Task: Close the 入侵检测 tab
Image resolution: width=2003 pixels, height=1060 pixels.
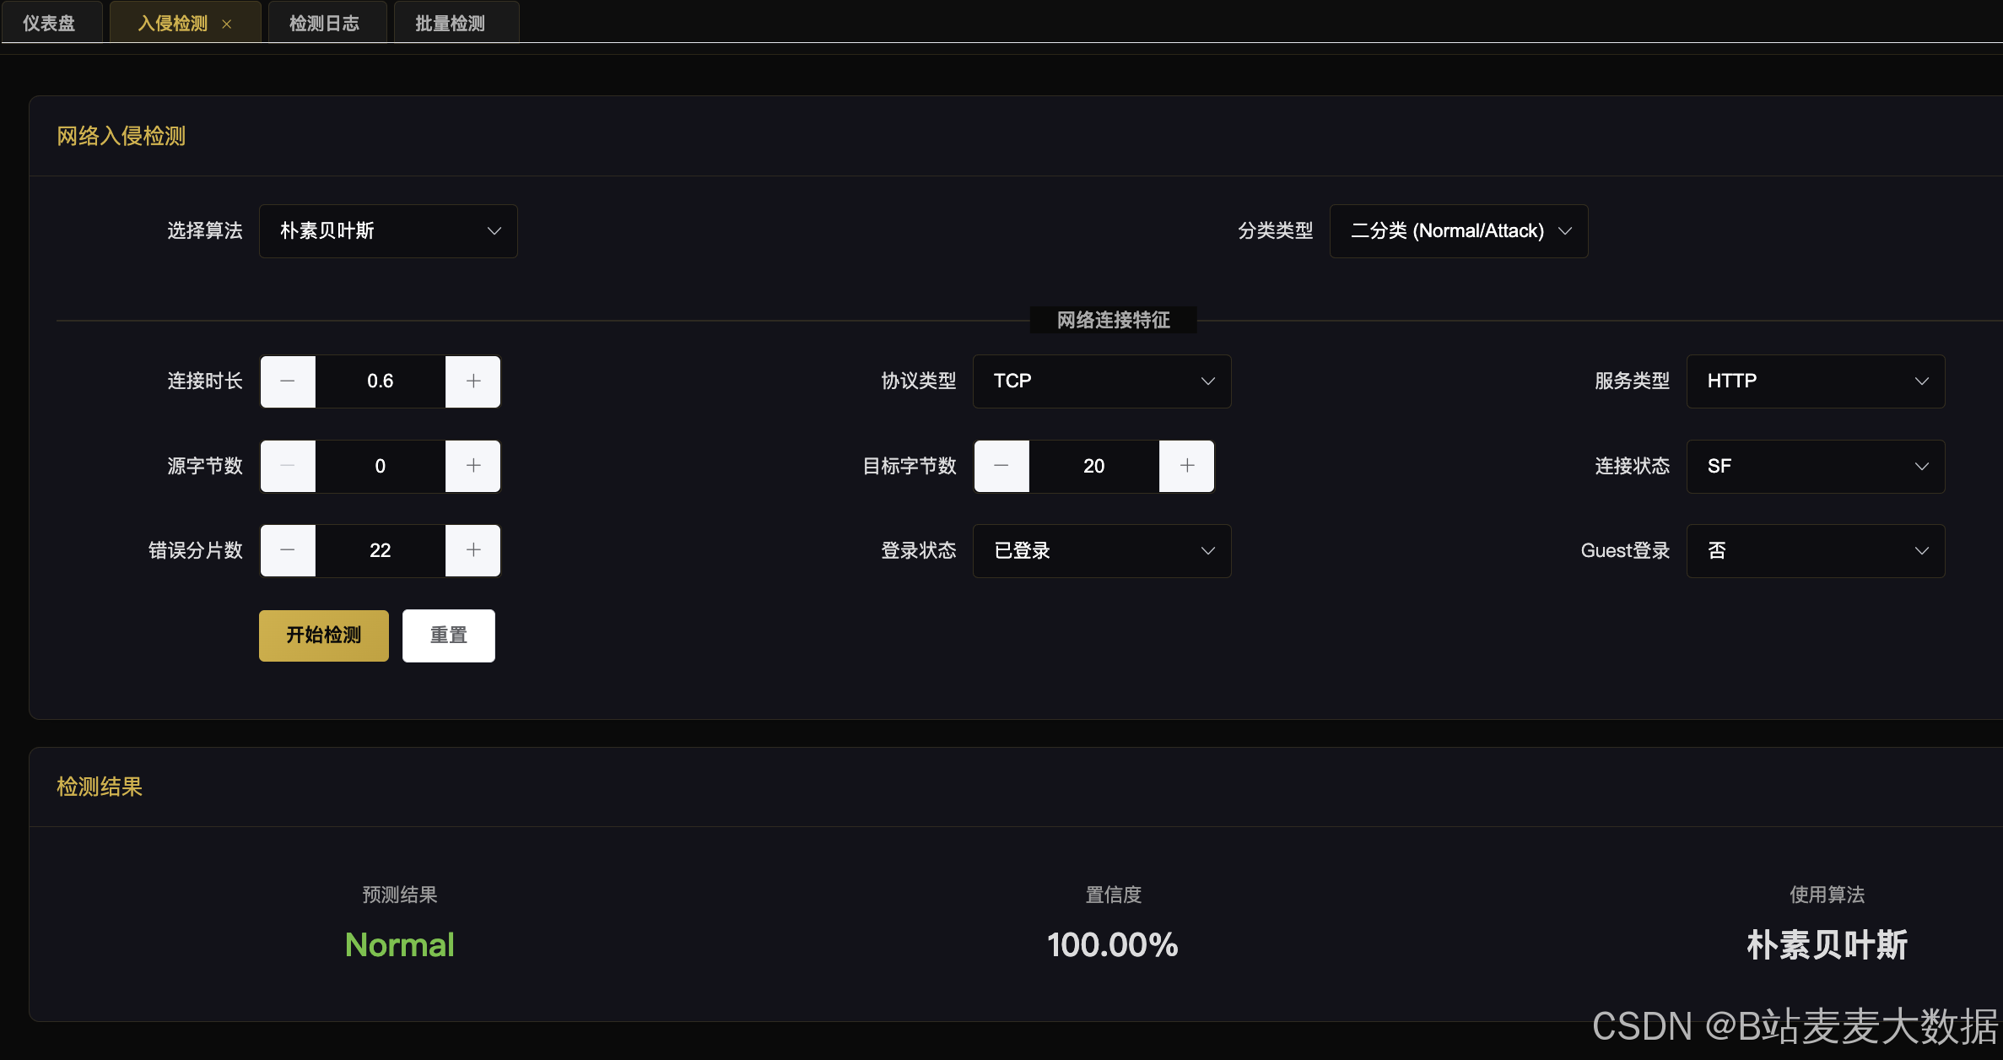Action: click(227, 24)
